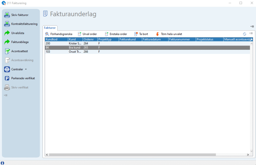Click the blue info icon in status bar
256x165 pixels.
click(2, 163)
